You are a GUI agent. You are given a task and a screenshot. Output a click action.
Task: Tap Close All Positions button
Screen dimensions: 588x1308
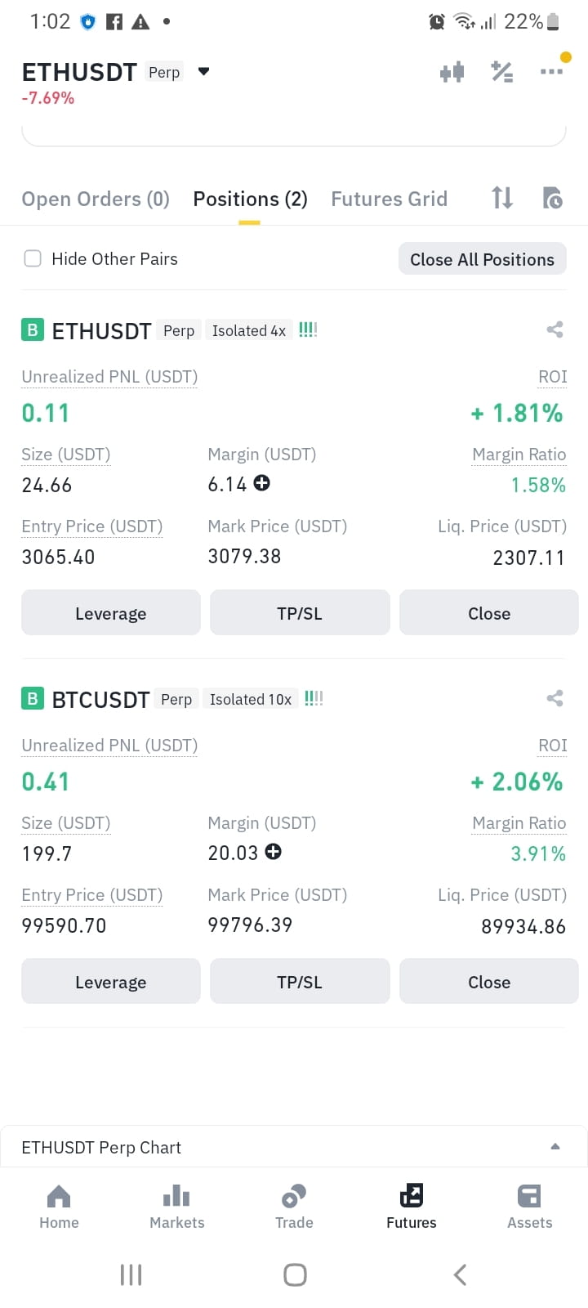(x=482, y=259)
